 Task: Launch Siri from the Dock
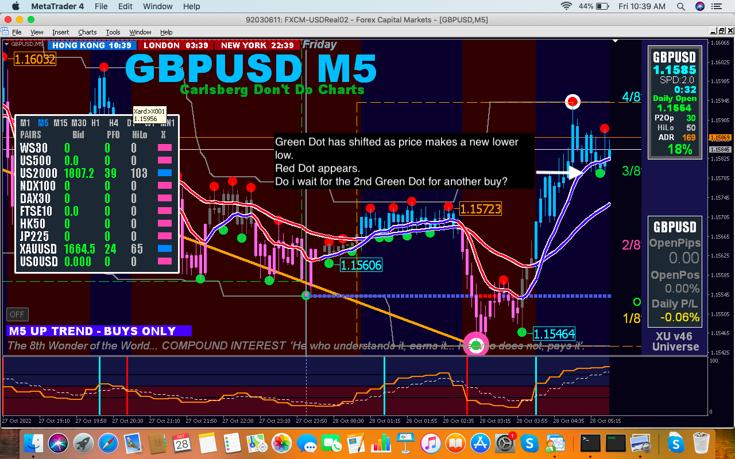point(59,444)
